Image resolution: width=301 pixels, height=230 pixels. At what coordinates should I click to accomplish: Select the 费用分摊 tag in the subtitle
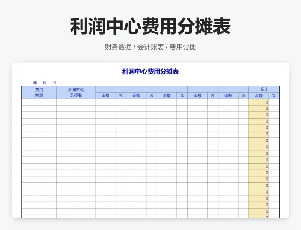point(183,47)
